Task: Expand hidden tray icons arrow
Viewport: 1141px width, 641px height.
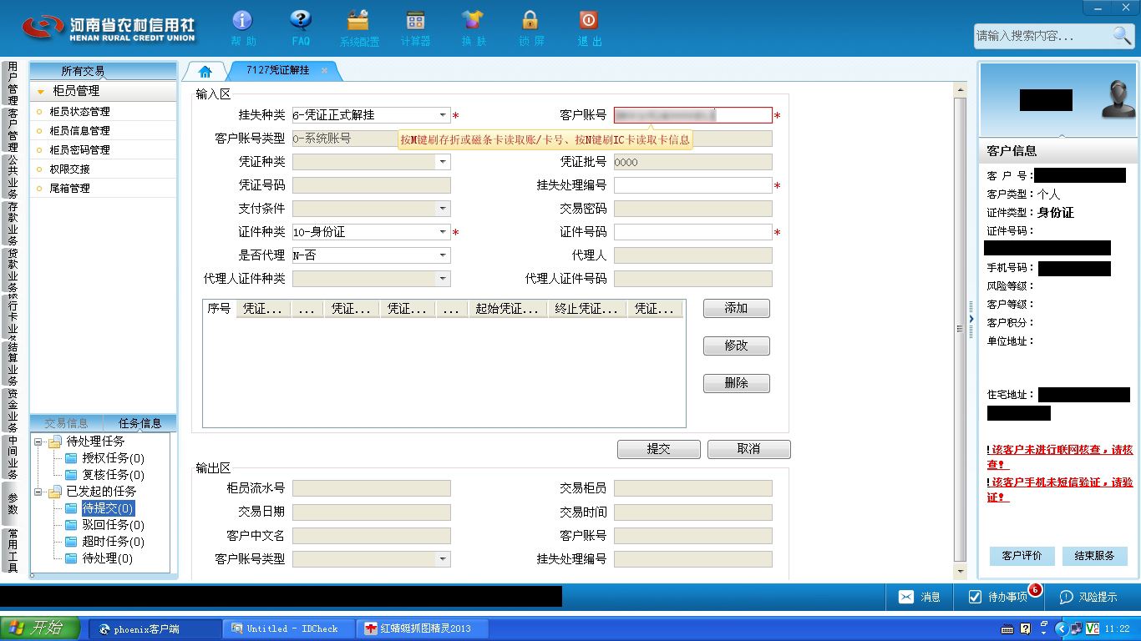Action: pos(1062,628)
